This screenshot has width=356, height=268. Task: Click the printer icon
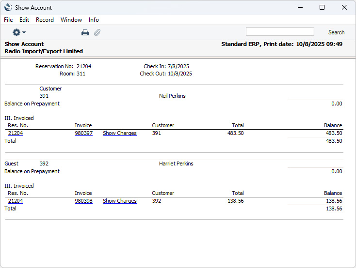pyautogui.click(x=85, y=32)
